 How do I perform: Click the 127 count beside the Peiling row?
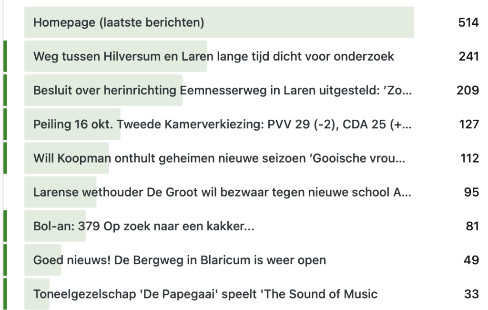[469, 124]
